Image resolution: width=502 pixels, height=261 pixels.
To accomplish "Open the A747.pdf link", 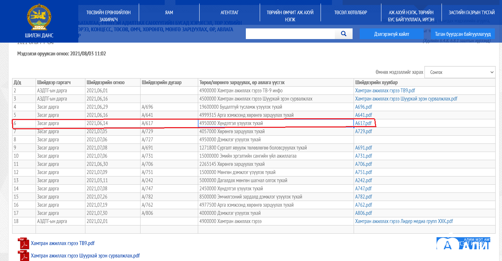I will (x=363, y=189).
